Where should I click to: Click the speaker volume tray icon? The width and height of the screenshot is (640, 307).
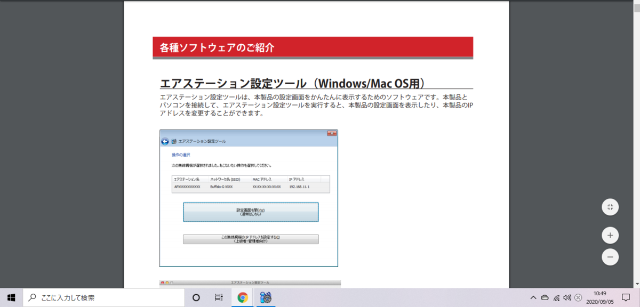tap(567, 297)
